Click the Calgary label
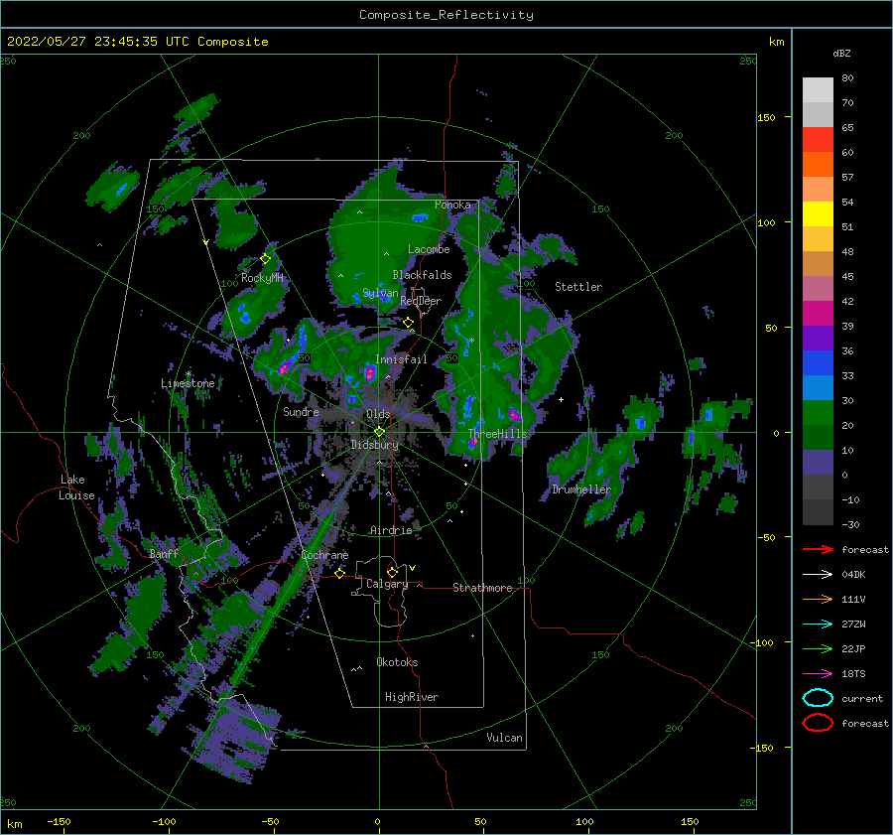Screen dimensions: 893x835 (x=387, y=584)
